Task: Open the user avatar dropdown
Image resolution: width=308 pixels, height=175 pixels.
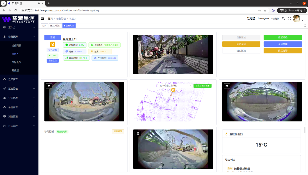Action: [x=298, y=18]
